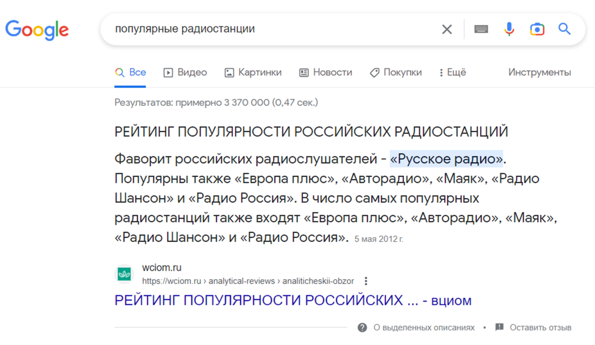This screenshot has width=595, height=345.
Task: Switch to the Новости tab
Action: point(326,72)
